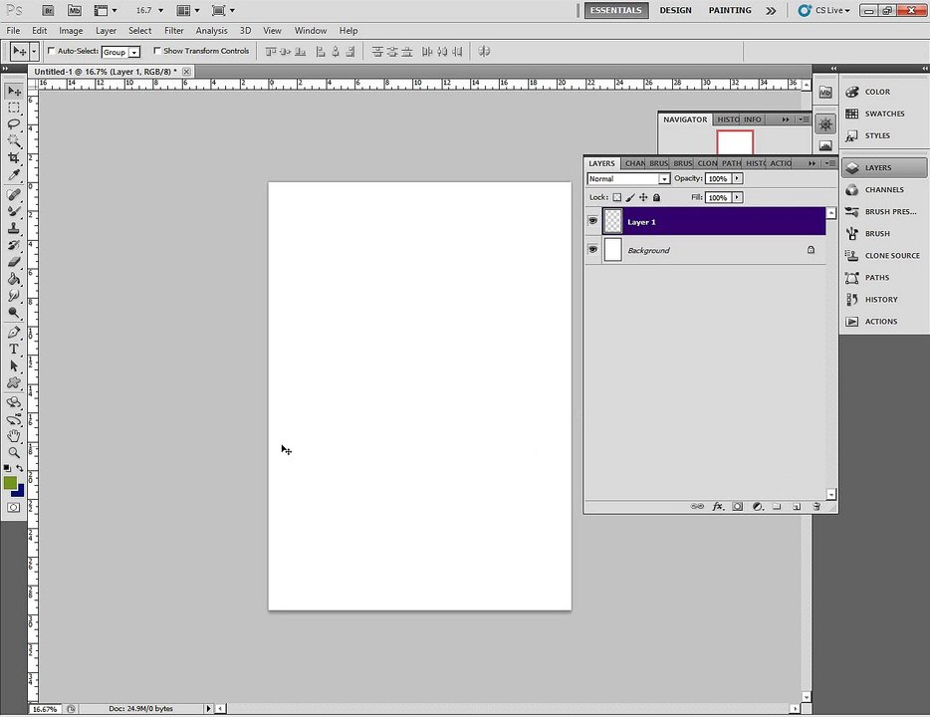Open the Image menu
The height and width of the screenshot is (717, 930).
click(x=71, y=31)
